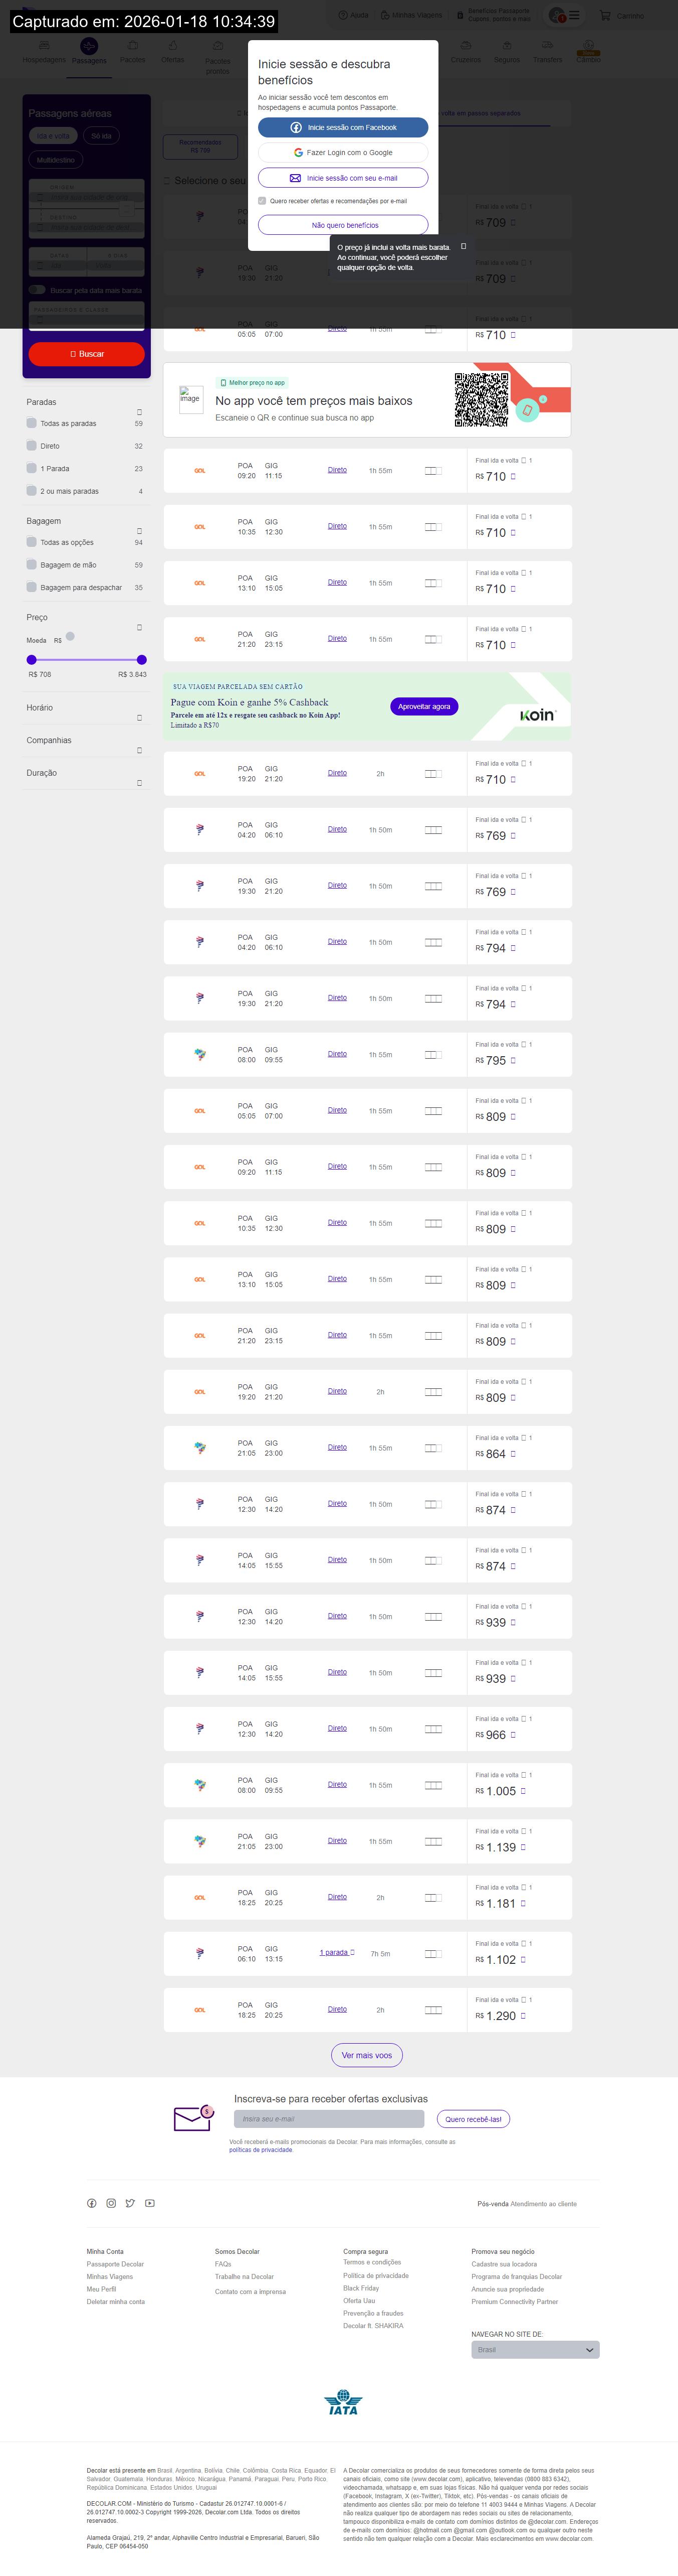Click the IATA logo in the footer

pyautogui.click(x=342, y=2402)
